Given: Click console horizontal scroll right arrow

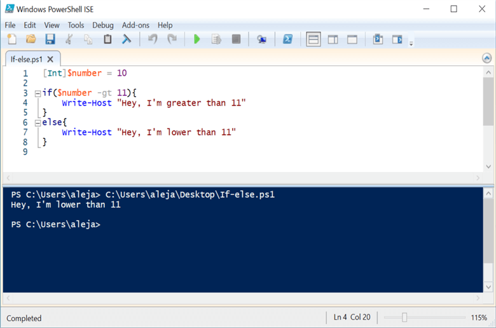Looking at the screenshot, I should [x=478, y=298].
